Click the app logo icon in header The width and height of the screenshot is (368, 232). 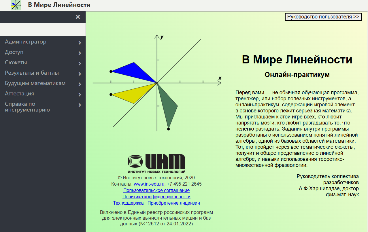pos(16,5)
